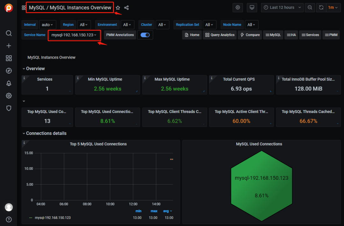The height and width of the screenshot is (226, 344).
Task: Toggle the PMM Annotations switch
Action: pyautogui.click(x=145, y=35)
